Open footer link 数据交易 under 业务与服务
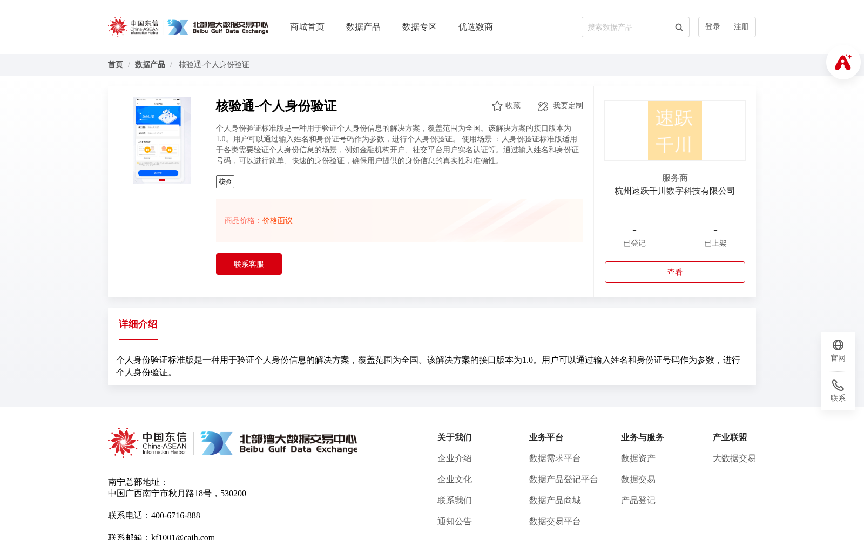 [x=638, y=480]
